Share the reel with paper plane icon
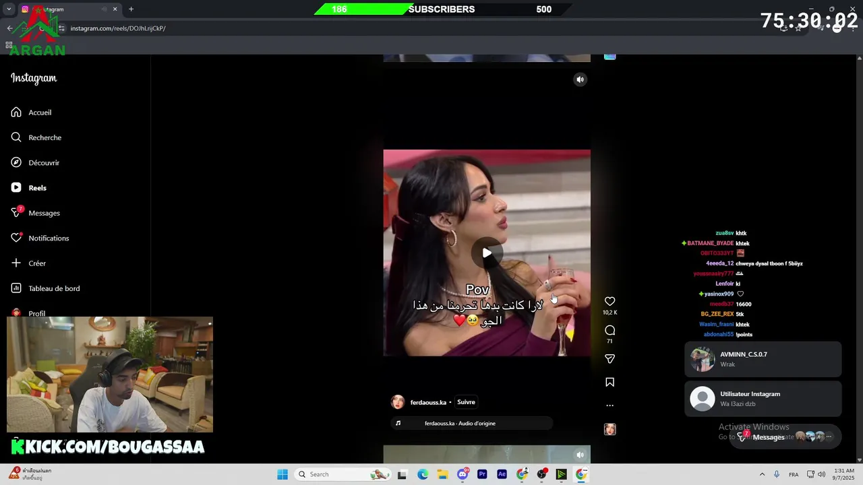 pyautogui.click(x=609, y=359)
